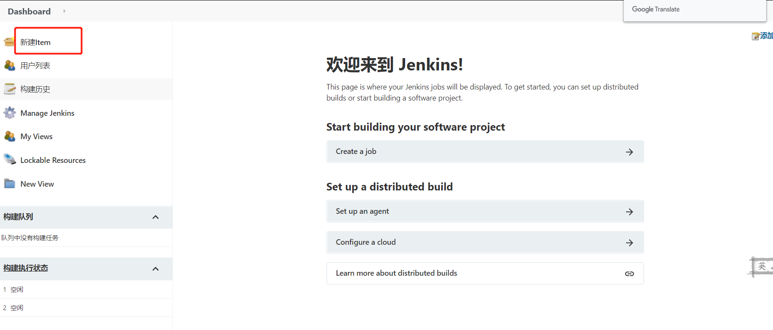773x330 pixels.
Task: Click the Google Translate popup
Action: [695, 10]
